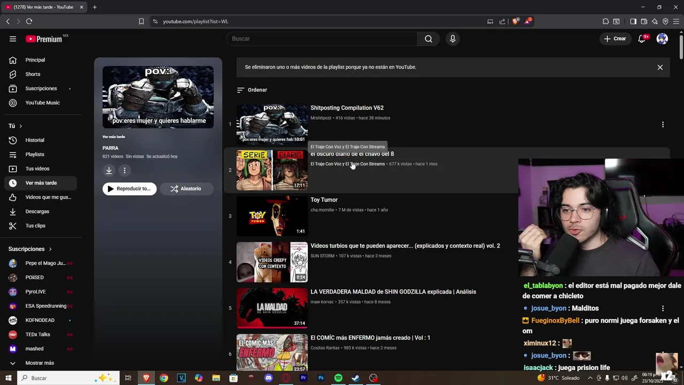Open the Brave Wallet icon
Screen dimensions: 684x385
(644, 21)
